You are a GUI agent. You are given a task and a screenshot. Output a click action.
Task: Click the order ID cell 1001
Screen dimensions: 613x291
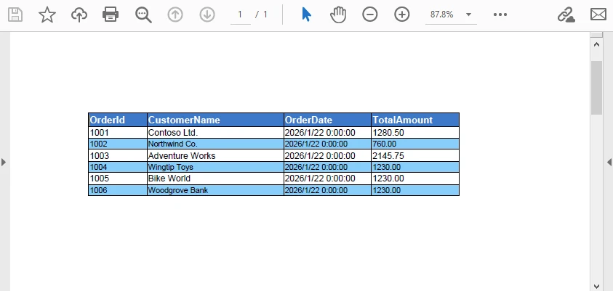[x=118, y=133]
